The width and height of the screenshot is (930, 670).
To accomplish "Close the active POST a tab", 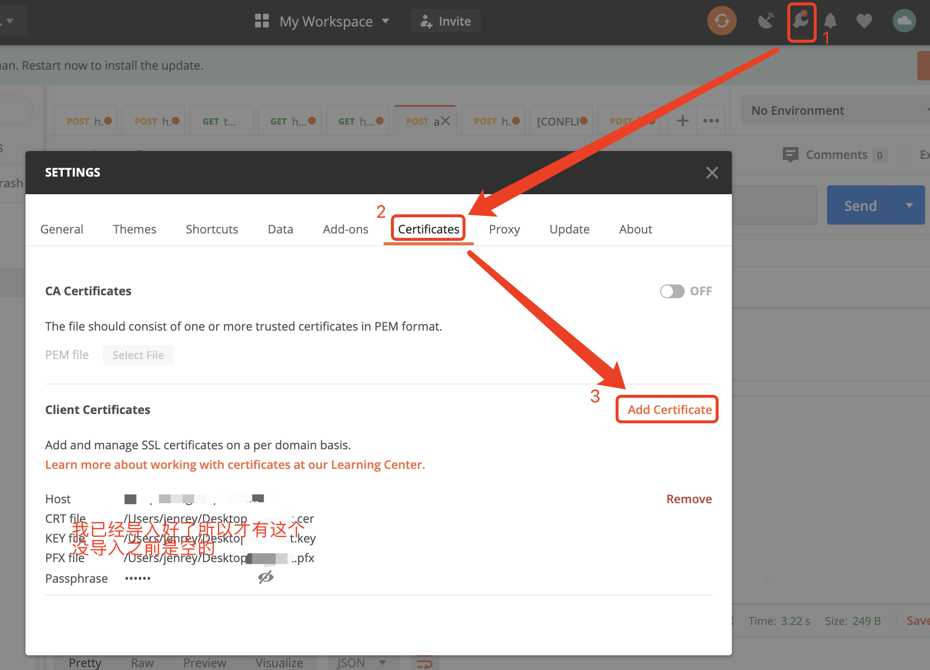I will click(x=445, y=121).
